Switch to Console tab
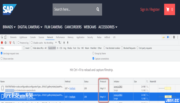The width and height of the screenshot is (180, 103). tap(33, 37)
